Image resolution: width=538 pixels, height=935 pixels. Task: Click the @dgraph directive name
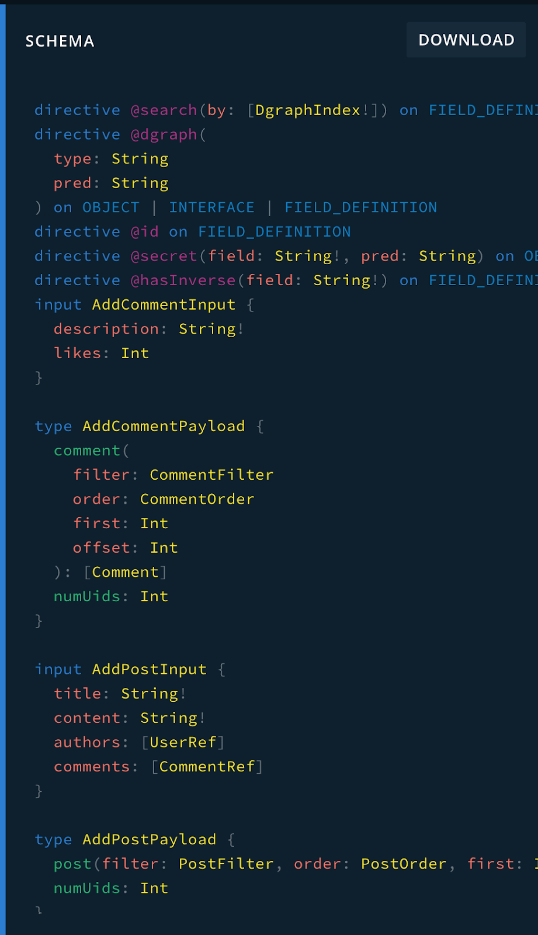[164, 134]
